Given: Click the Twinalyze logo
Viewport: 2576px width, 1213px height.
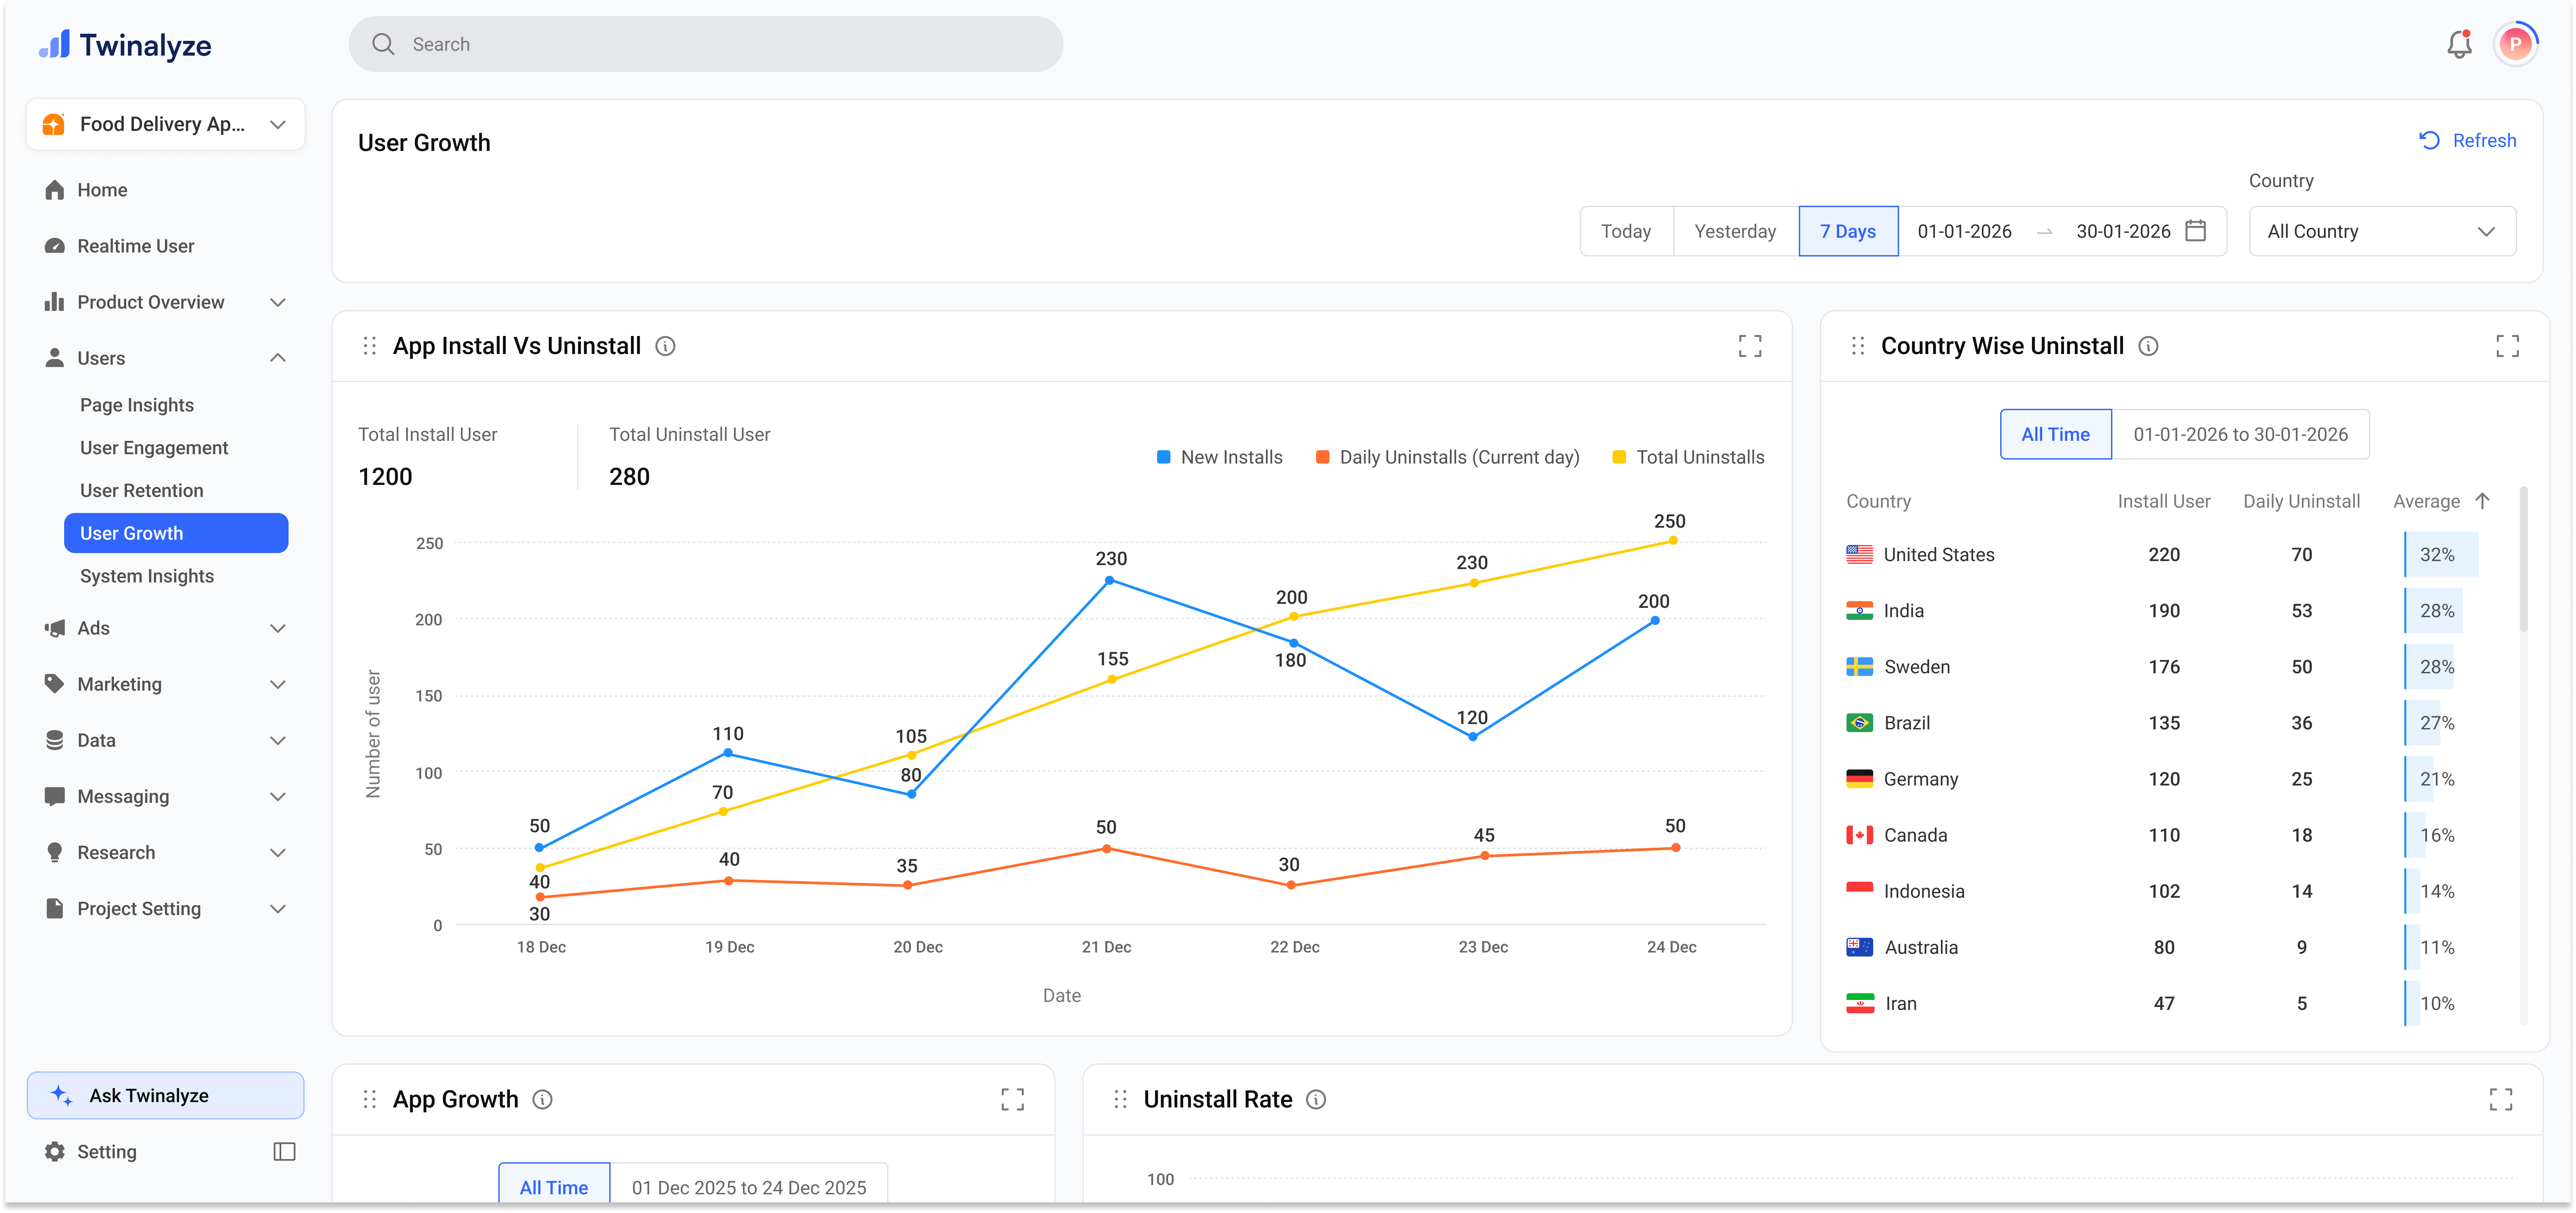Looking at the screenshot, I should pyautogui.click(x=125, y=45).
